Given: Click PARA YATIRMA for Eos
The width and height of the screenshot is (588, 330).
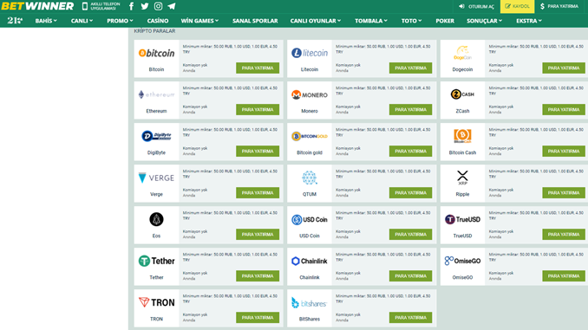Looking at the screenshot, I should [258, 234].
